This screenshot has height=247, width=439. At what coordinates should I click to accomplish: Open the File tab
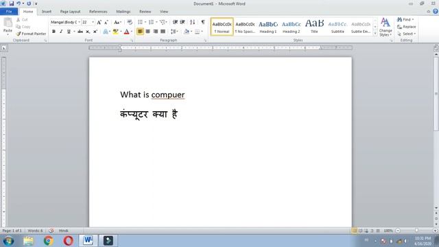click(x=9, y=12)
